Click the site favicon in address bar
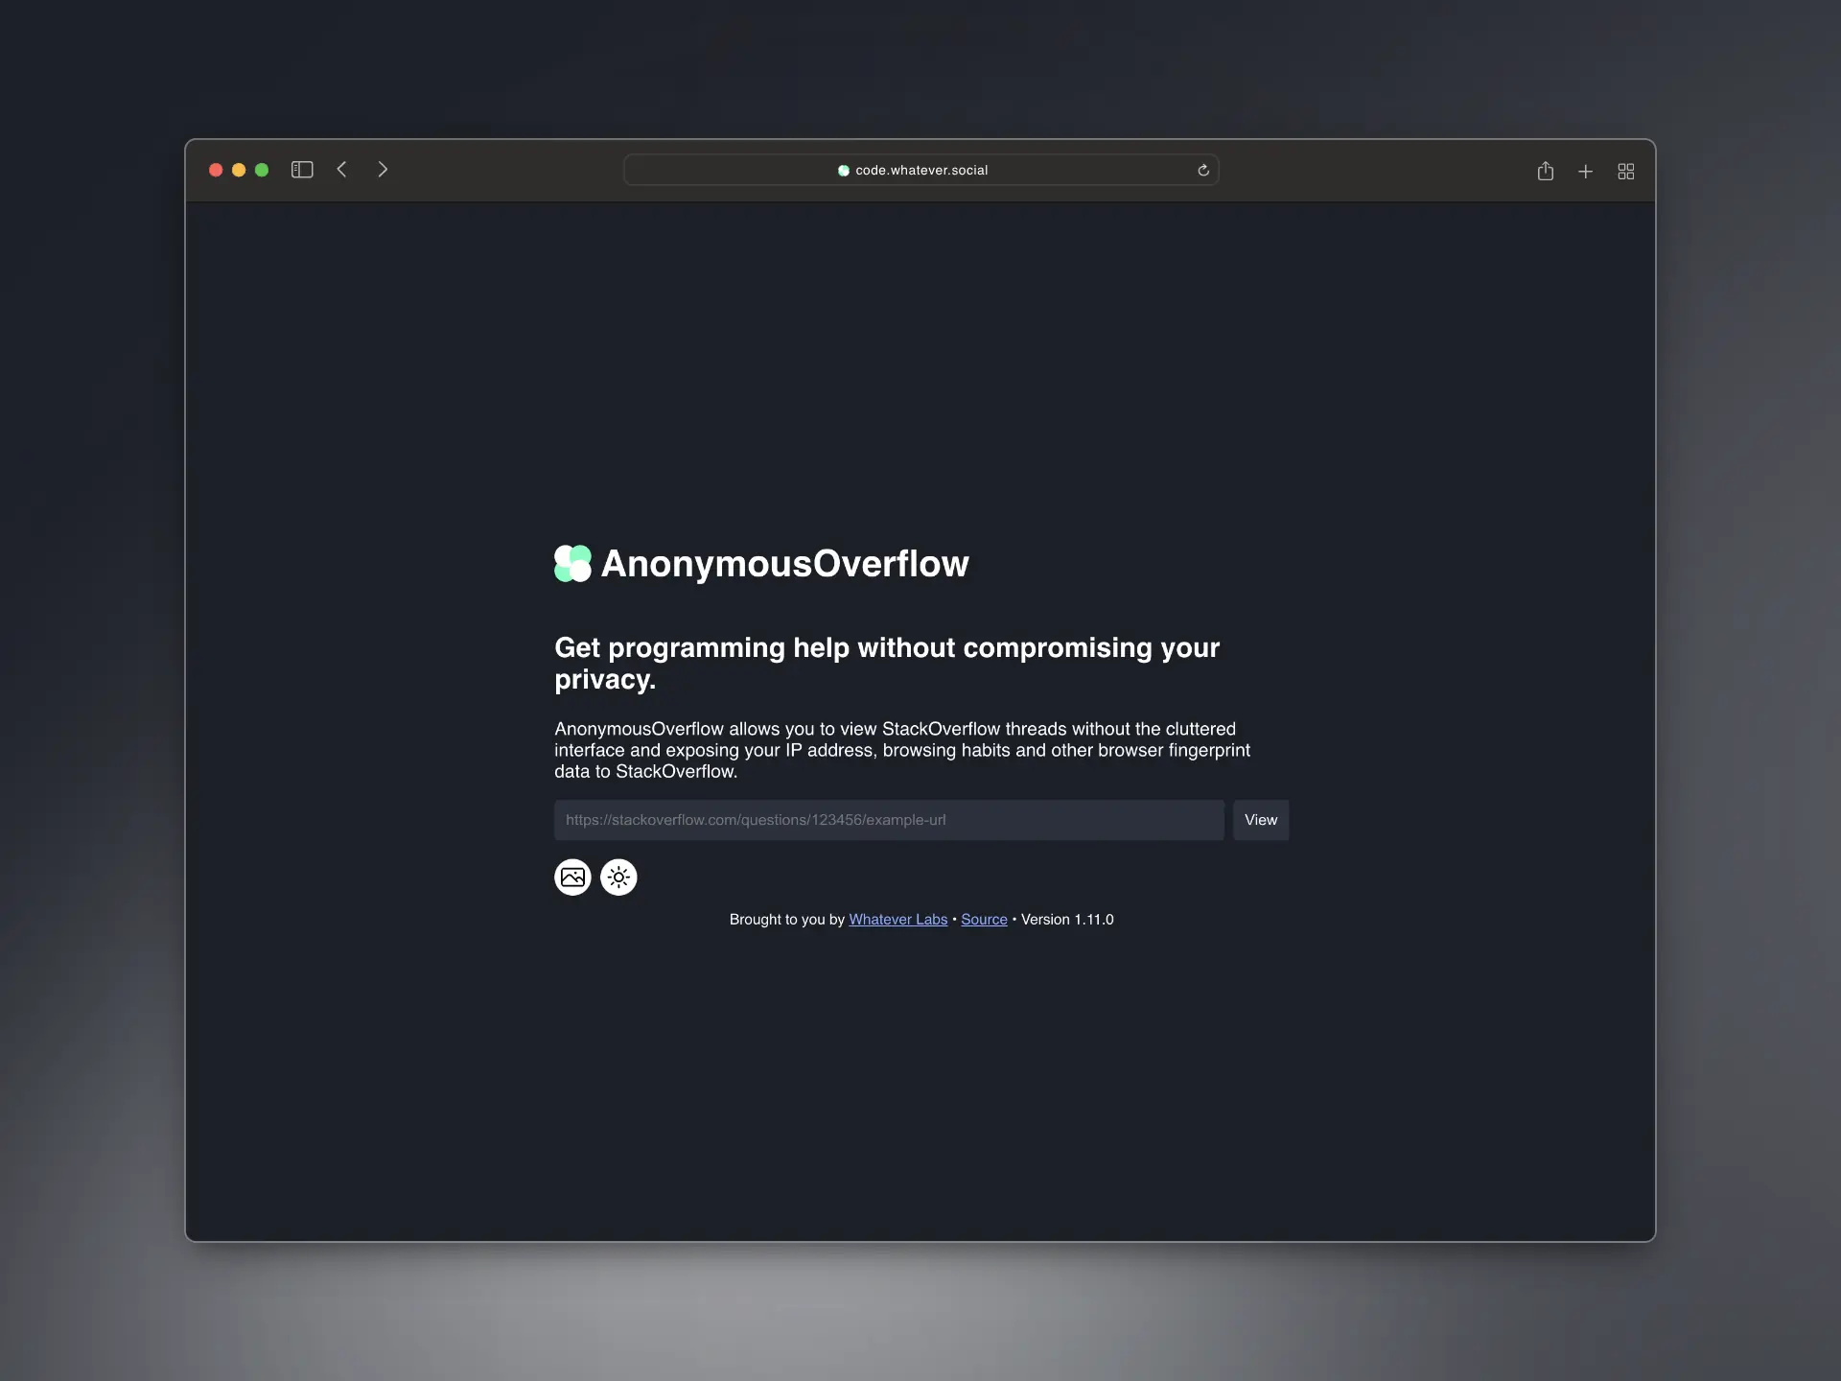Screen dimensions: 1841x1381 (x=844, y=171)
